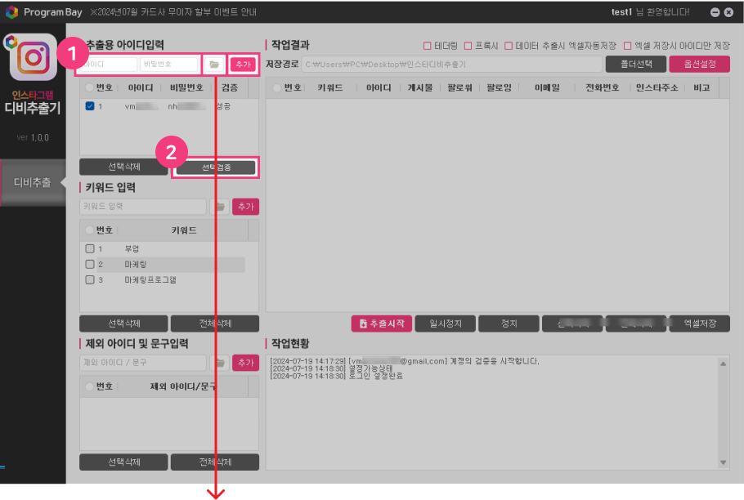Start extraction with 추출시작 button
Viewport: 744px width, 500px height.
[381, 324]
